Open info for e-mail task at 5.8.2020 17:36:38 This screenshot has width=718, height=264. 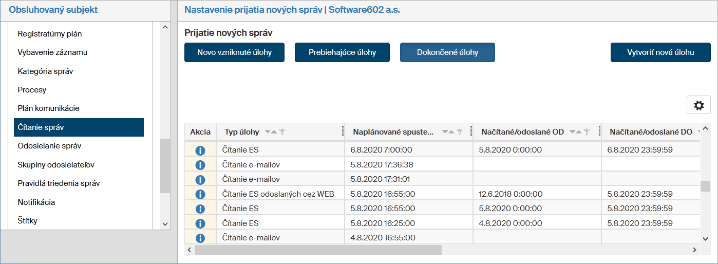(x=200, y=165)
